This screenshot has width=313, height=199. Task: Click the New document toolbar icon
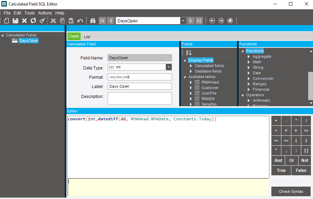click(7, 21)
